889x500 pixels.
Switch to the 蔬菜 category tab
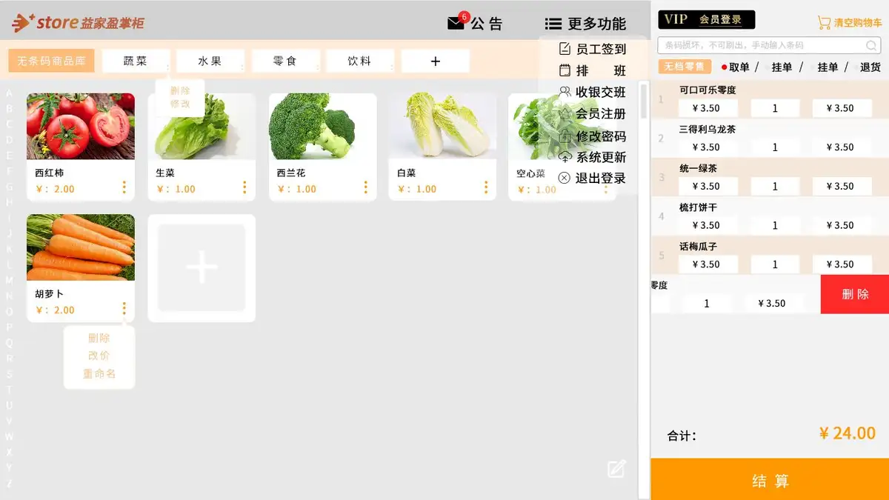coord(136,61)
